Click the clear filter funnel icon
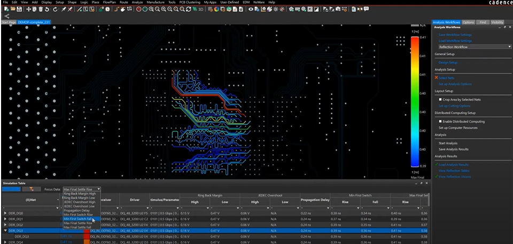 coord(32,189)
